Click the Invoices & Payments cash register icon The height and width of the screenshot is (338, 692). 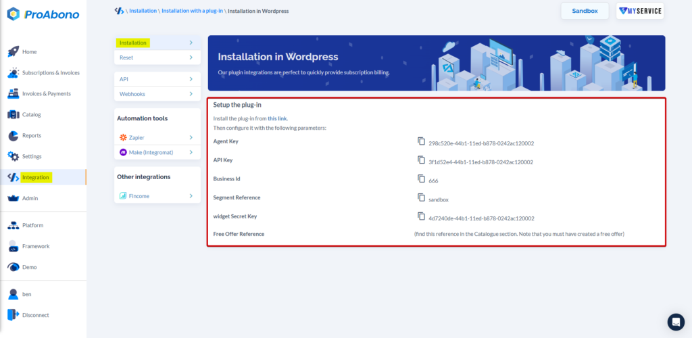[14, 93]
